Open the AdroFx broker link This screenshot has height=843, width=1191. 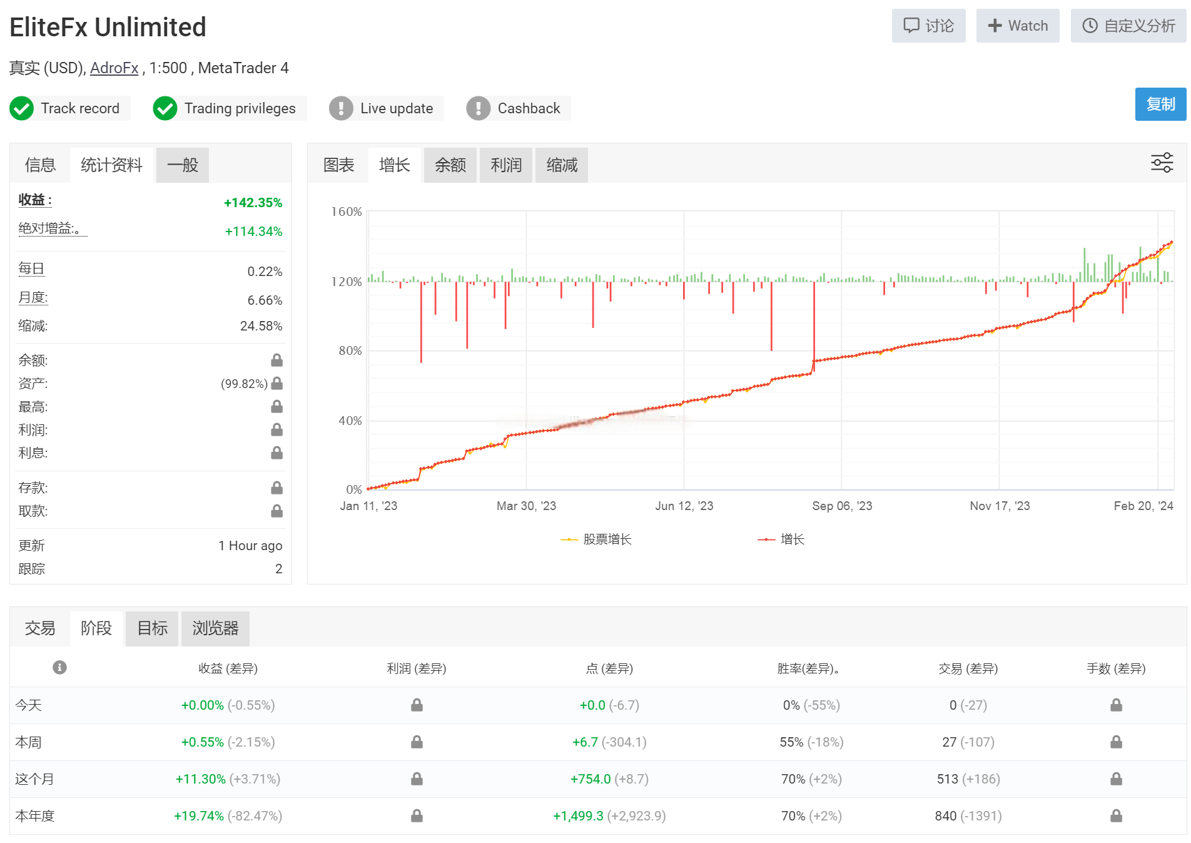tap(114, 68)
